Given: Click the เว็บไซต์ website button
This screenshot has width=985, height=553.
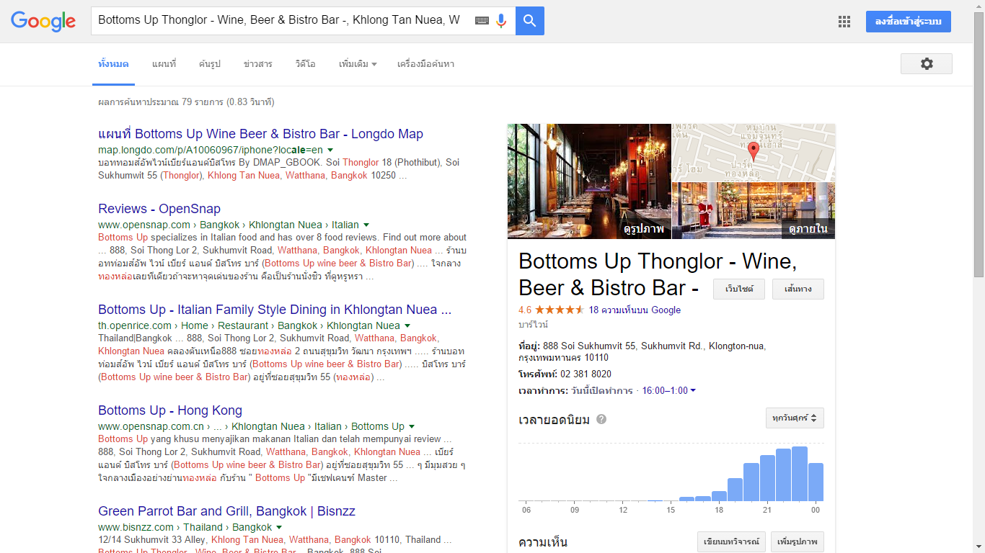Looking at the screenshot, I should 739,289.
